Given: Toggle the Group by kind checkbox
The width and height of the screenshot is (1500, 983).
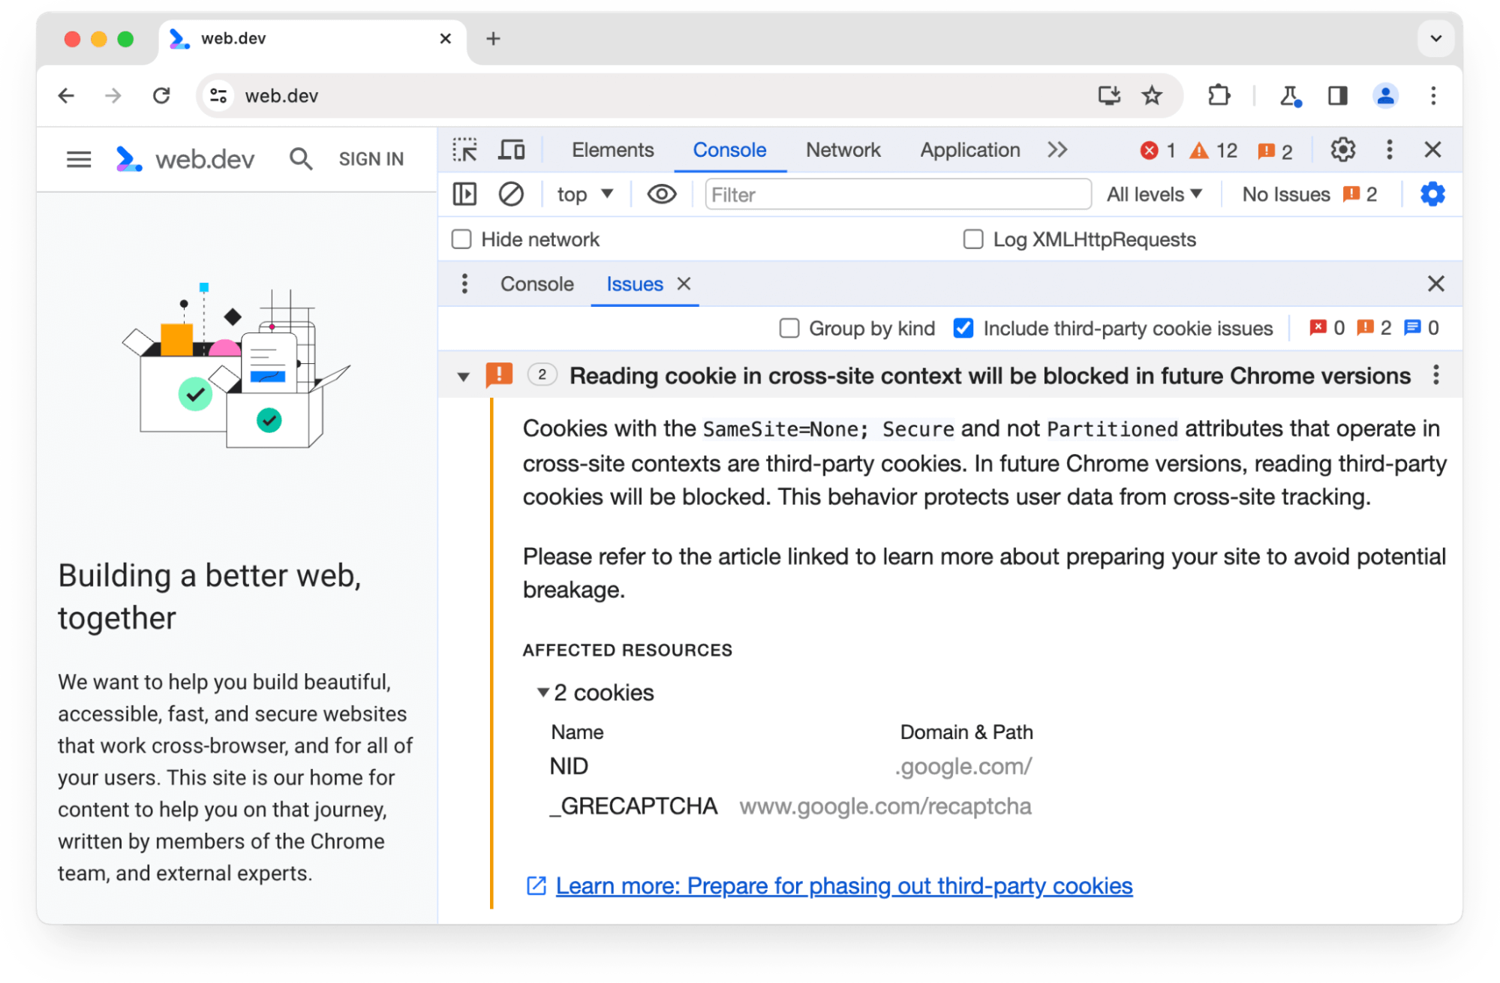Looking at the screenshot, I should (789, 328).
